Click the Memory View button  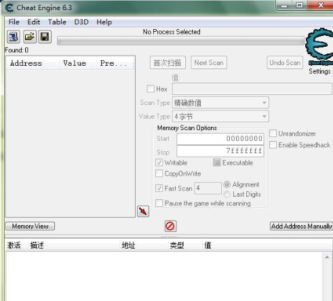coord(30,226)
